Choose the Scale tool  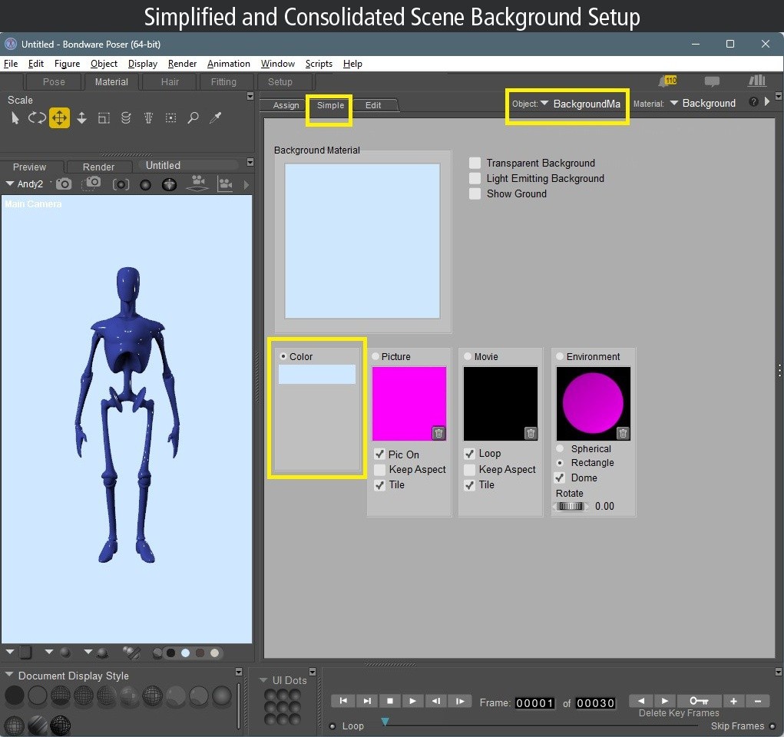tap(104, 117)
